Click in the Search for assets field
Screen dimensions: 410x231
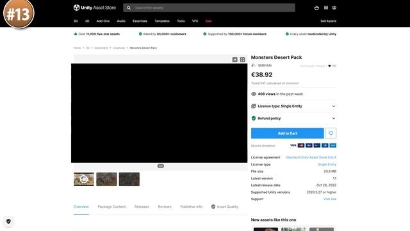[209, 8]
